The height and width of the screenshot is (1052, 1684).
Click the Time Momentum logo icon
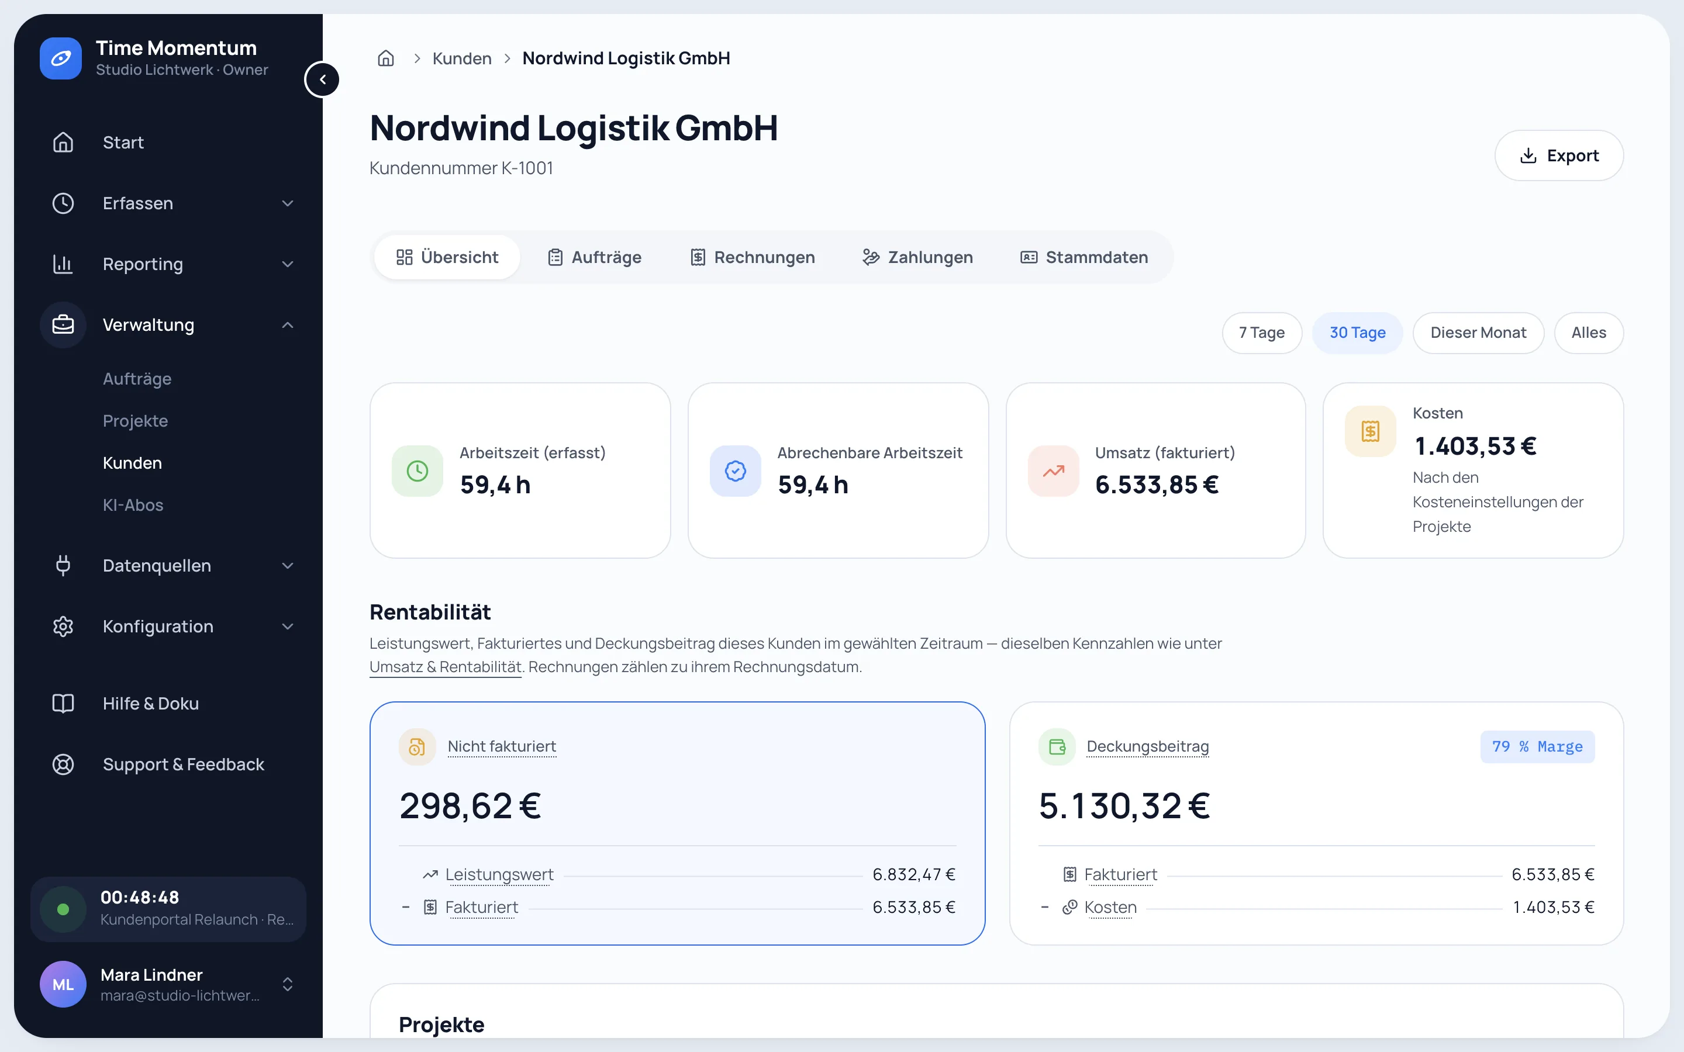point(61,58)
